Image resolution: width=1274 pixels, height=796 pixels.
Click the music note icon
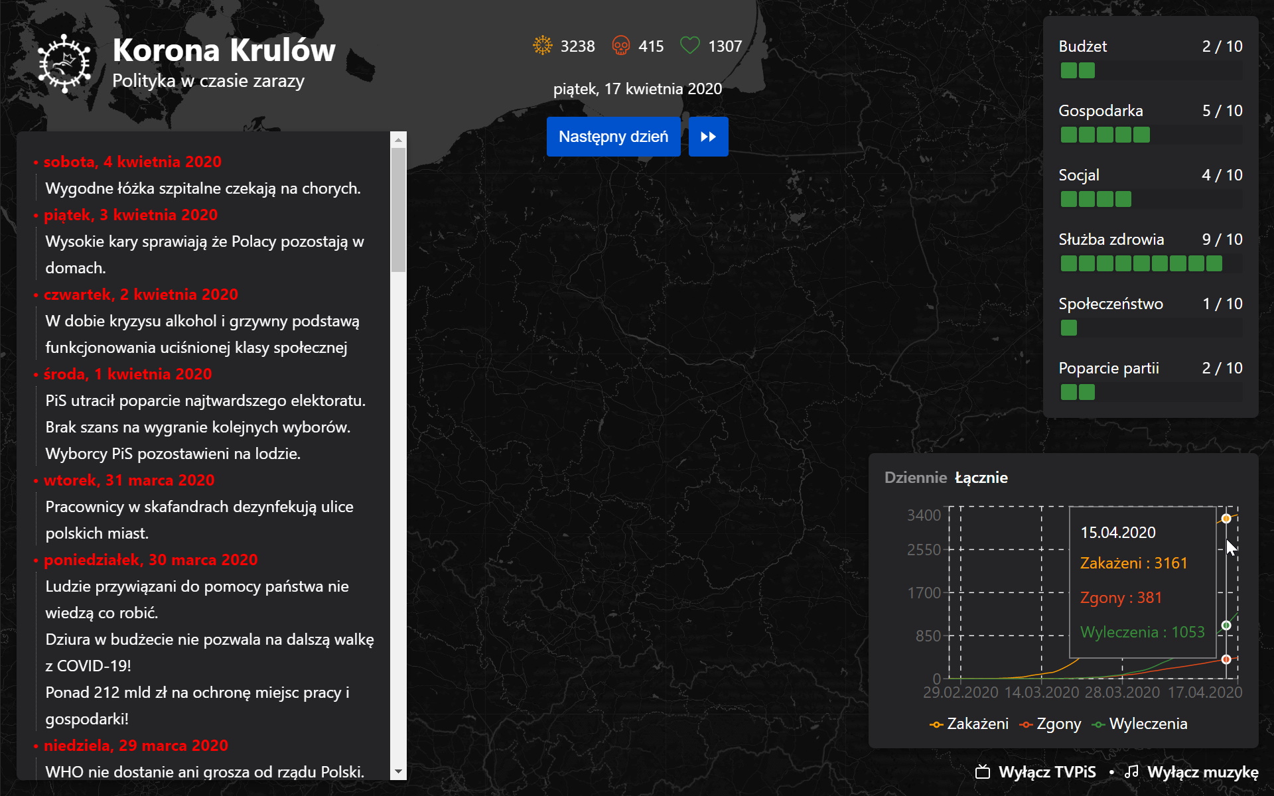coord(1131,771)
